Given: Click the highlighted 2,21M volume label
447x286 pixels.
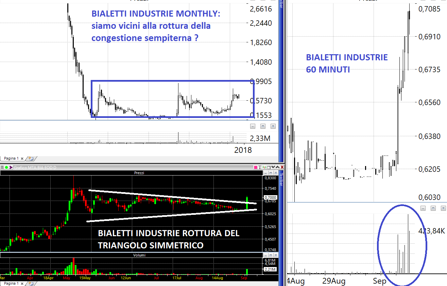Looking at the screenshot, I should (x=271, y=269).
